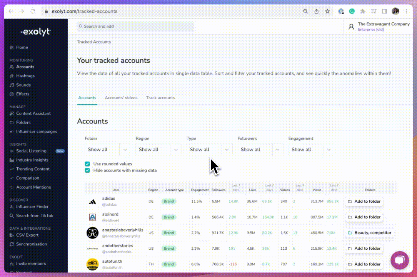417x277 pixels.
Task: Open the Type filter dropdown
Action: 209,150
